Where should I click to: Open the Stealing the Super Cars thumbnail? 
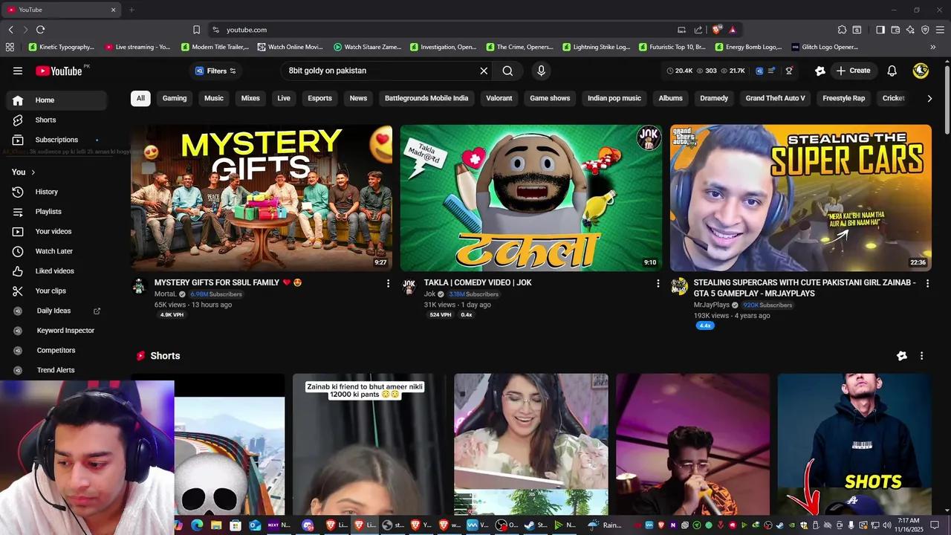[801, 198]
